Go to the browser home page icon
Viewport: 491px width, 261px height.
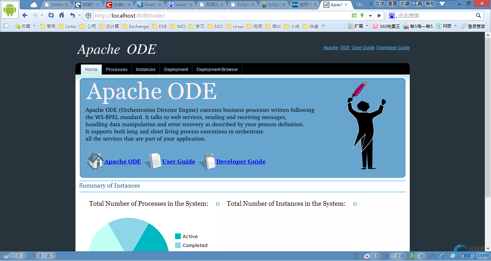pyautogui.click(x=62, y=15)
